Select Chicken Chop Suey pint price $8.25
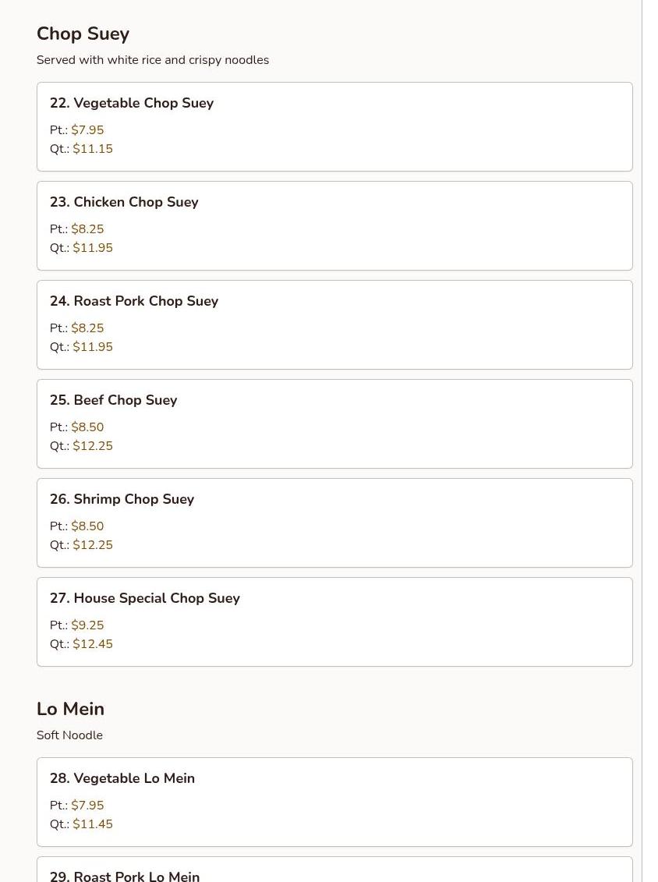The image size is (658, 882). 87,229
